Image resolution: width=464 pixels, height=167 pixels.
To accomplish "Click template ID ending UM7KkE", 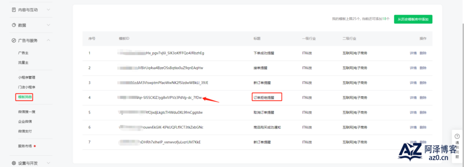I will pyautogui.click(x=159, y=142).
